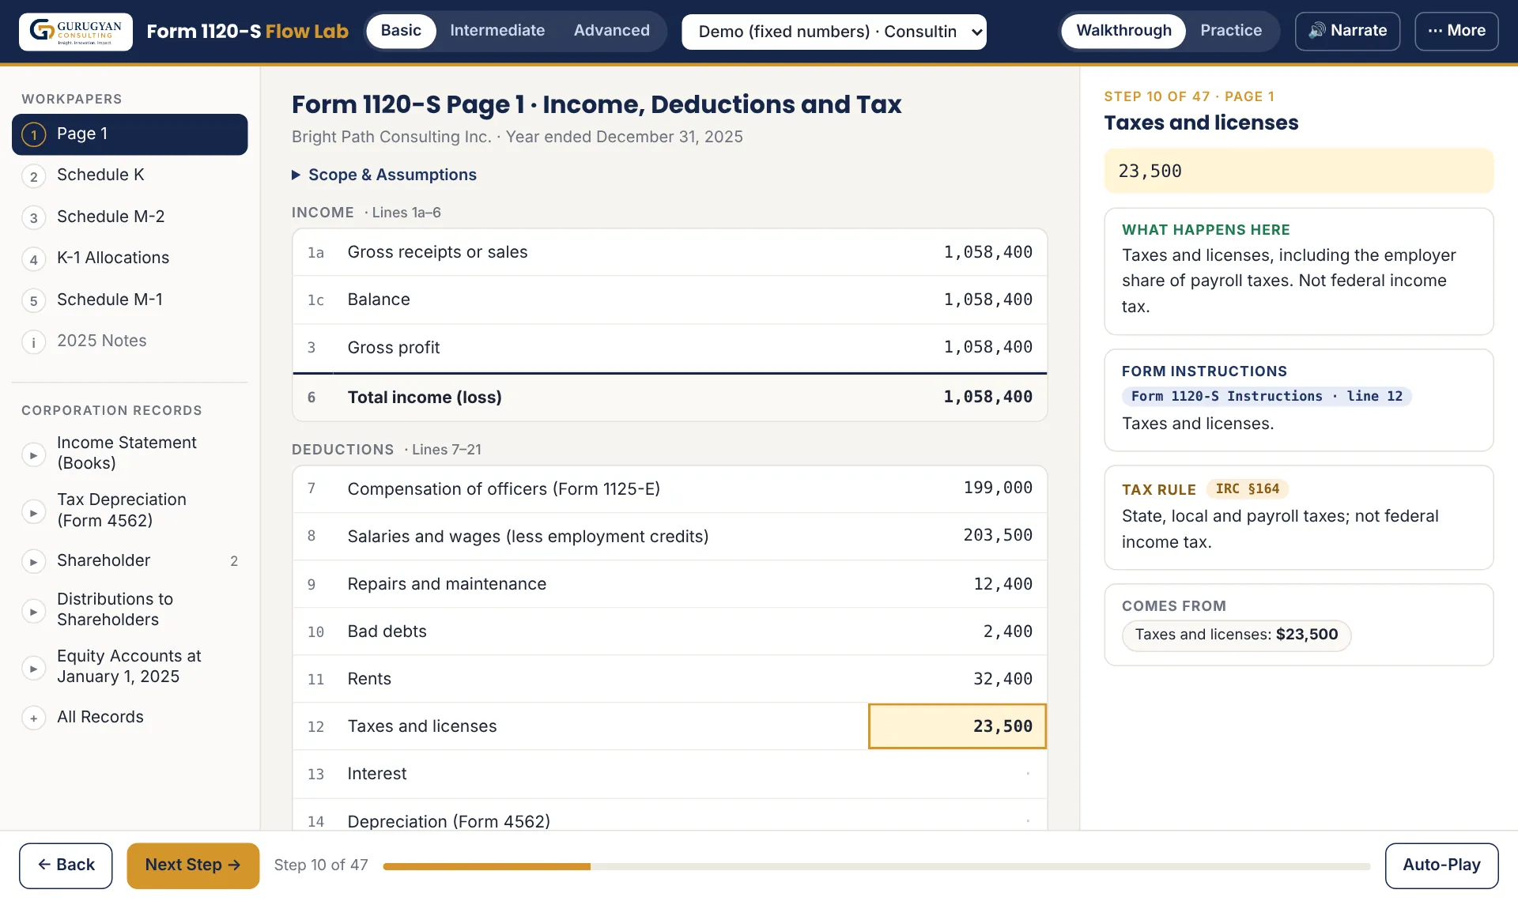1518x901 pixels.
Task: Open 2025 Notes
Action: click(x=130, y=341)
